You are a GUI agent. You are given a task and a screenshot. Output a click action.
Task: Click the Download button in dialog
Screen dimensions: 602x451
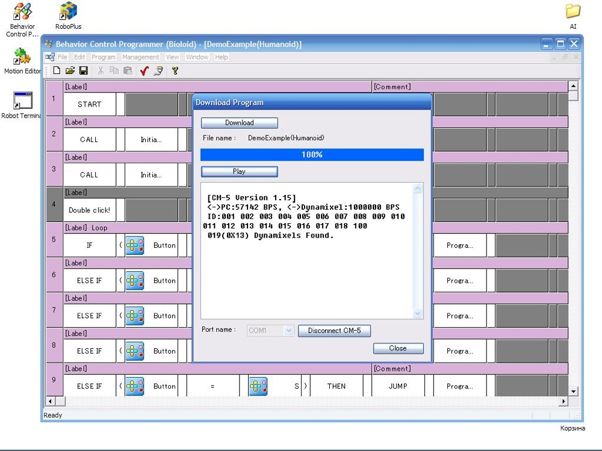coord(239,123)
